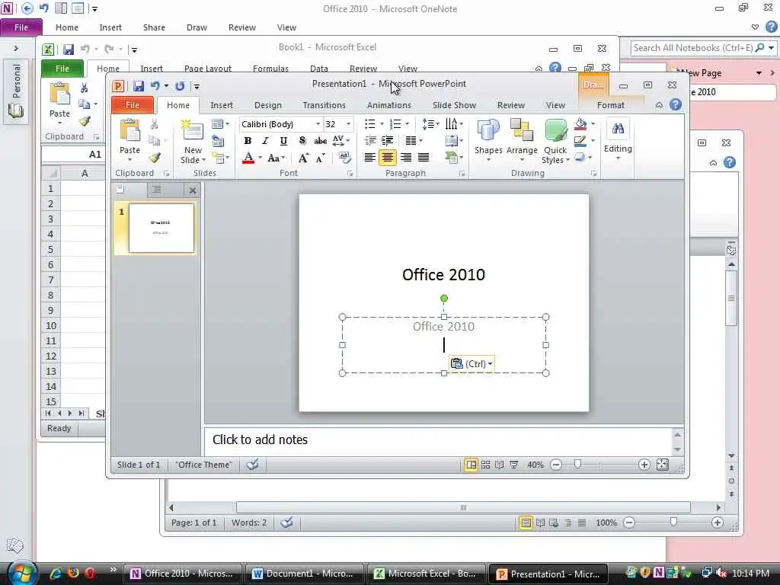This screenshot has height=585, width=780.
Task: Click Excel Paste icon
Action: point(59,94)
